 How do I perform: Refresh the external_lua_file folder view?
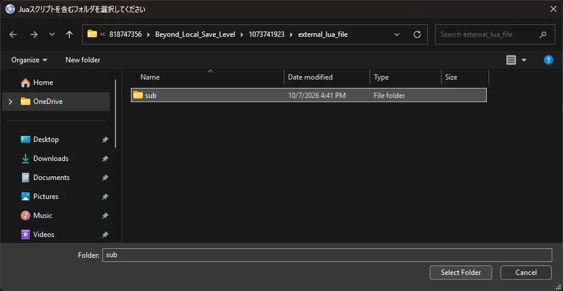417,34
